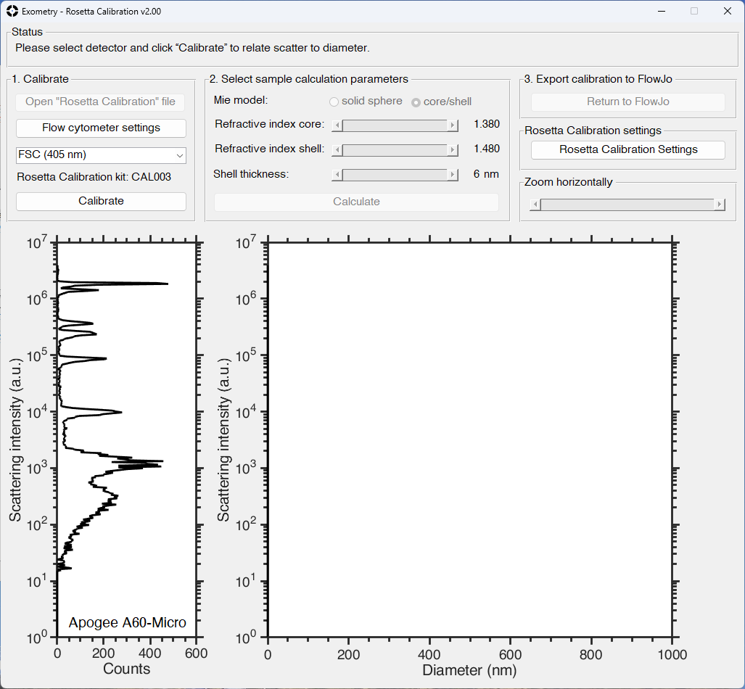This screenshot has height=689, width=745.
Task: Click the refractive index core value 1.380
Action: [x=487, y=124]
